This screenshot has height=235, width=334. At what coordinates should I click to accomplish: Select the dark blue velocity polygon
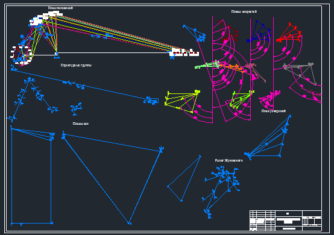pos(259,31)
